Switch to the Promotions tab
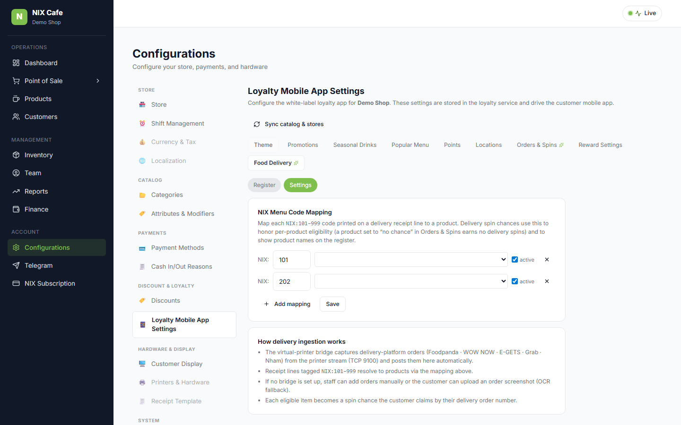Image resolution: width=681 pixels, height=425 pixels. (303, 145)
